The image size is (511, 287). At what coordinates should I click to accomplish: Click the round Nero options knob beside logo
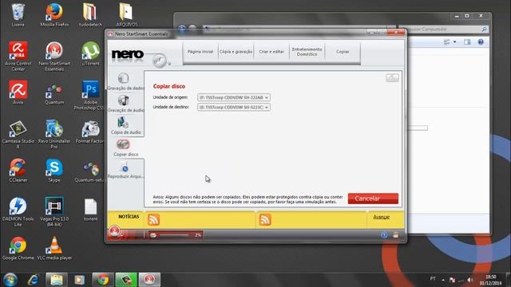click(160, 61)
